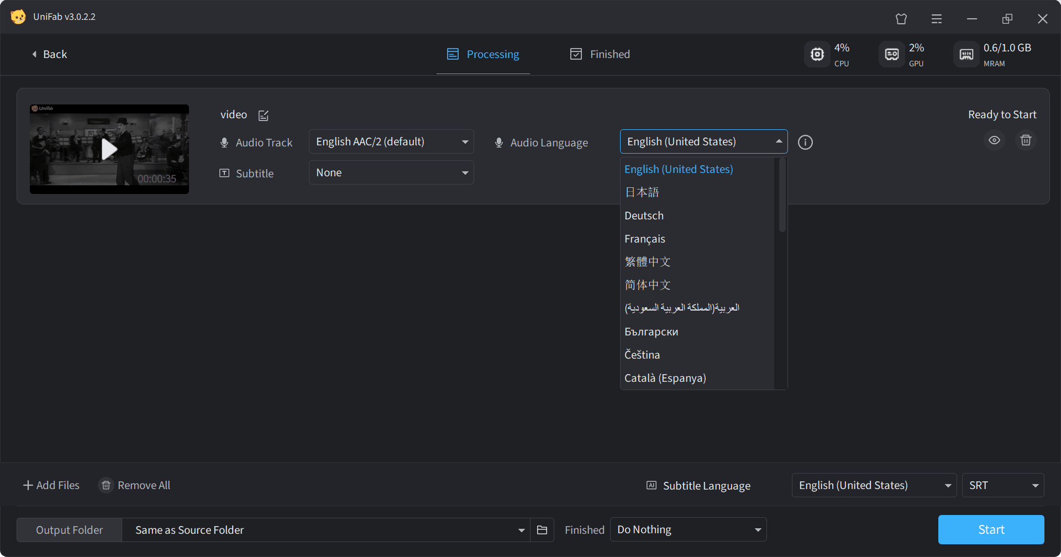Viewport: 1061px width, 557px height.
Task: Select 日本語 from the language list
Action: coord(697,192)
